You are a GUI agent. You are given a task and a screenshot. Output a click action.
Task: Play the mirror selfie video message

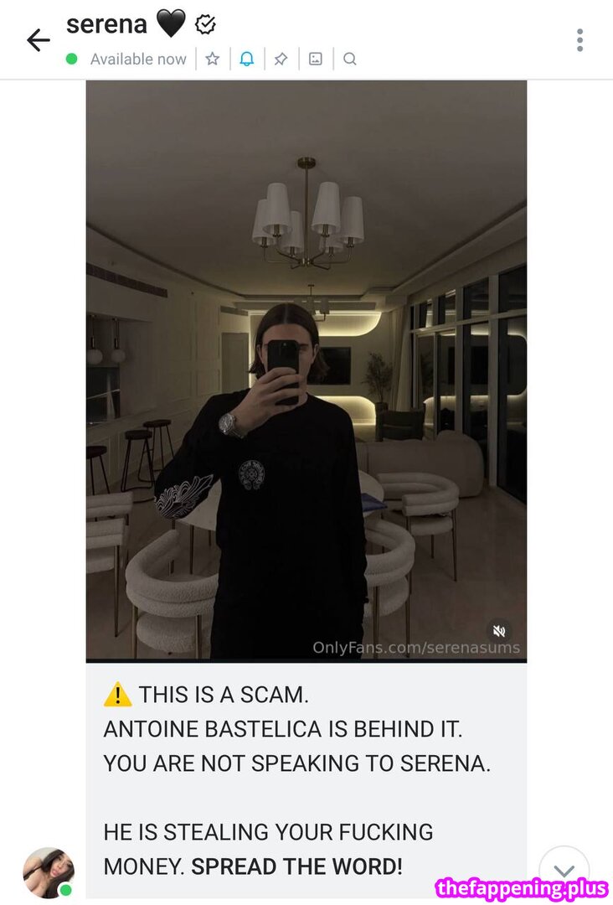(x=306, y=370)
